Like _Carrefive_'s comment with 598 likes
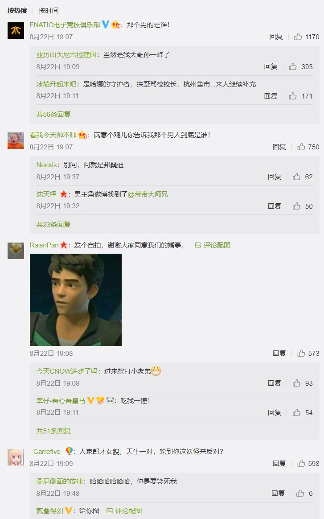 301,463
